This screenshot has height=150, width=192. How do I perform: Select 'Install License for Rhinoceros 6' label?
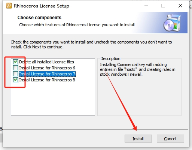point(47,68)
